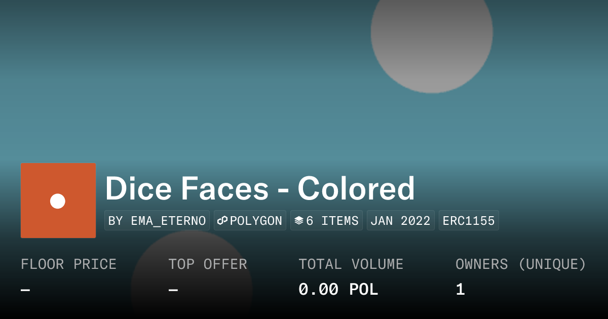Click the unique owners count of 1

tap(460, 290)
